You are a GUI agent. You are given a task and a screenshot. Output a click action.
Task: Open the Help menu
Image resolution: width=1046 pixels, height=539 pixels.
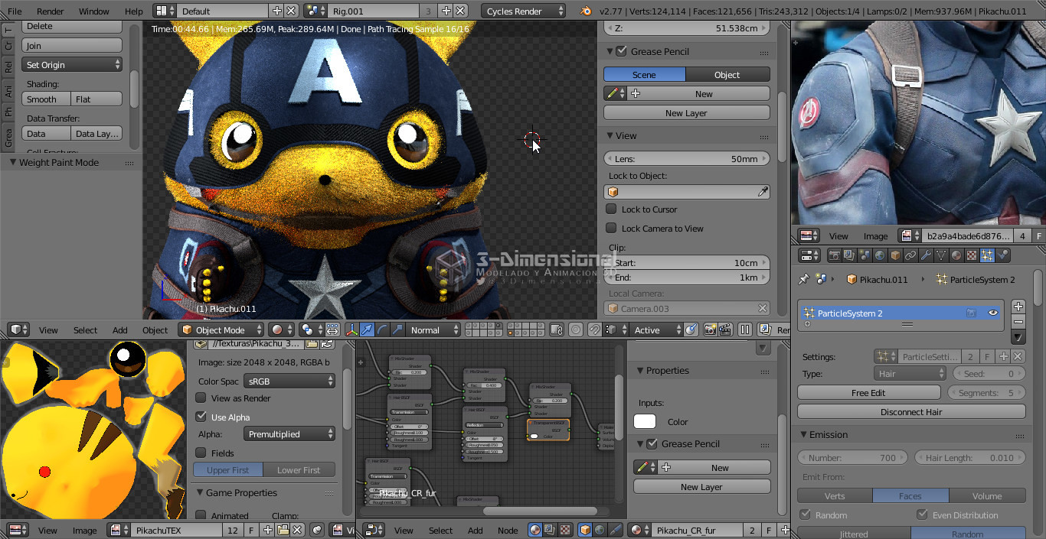(x=133, y=11)
